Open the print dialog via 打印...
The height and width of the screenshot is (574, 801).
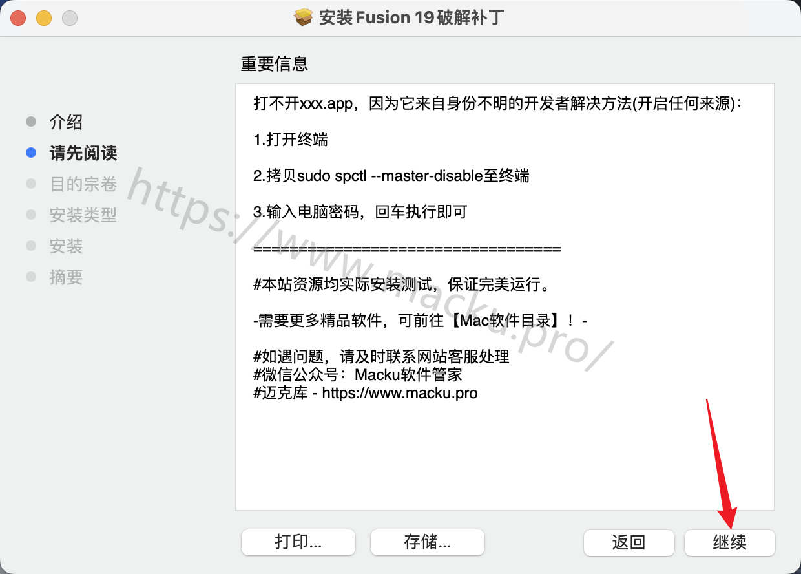point(298,542)
